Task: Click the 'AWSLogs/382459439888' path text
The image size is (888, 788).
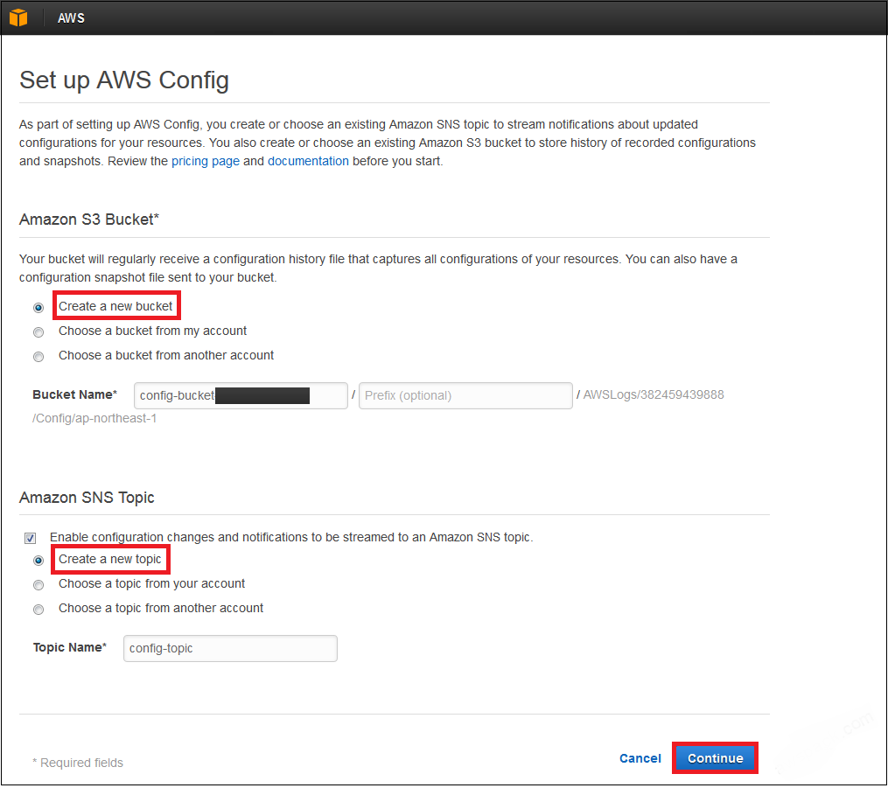Action: 654,394
